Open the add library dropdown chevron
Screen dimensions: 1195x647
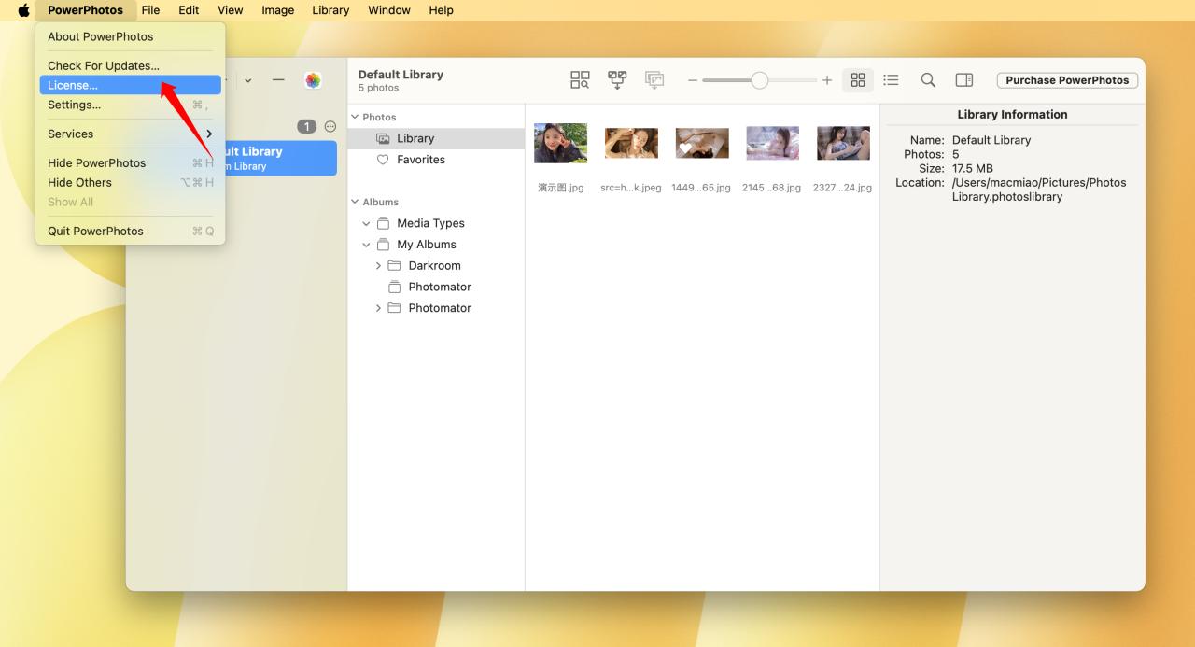click(248, 80)
